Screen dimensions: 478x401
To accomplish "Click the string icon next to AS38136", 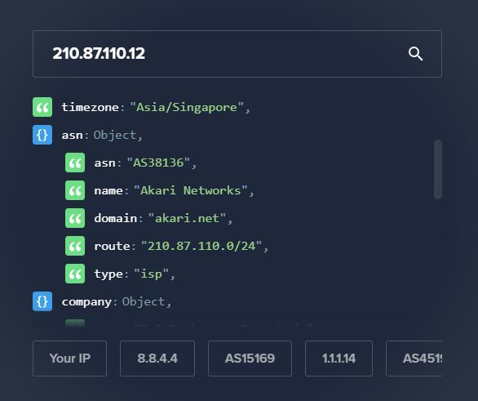I will (75, 163).
